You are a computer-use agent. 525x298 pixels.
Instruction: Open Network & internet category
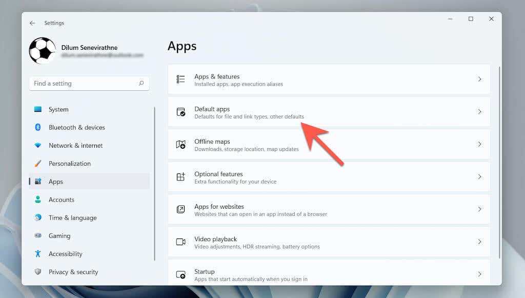click(x=76, y=146)
